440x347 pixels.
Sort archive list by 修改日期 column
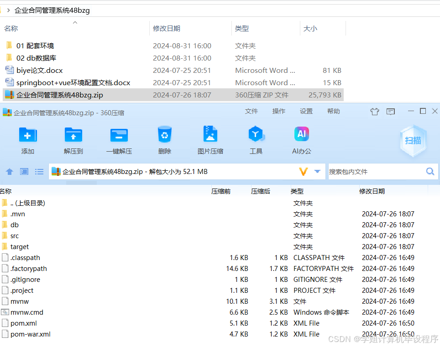pyautogui.click(x=372, y=191)
